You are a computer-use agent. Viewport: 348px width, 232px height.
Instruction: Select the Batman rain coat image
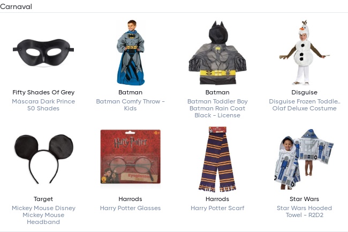[x=217, y=53]
